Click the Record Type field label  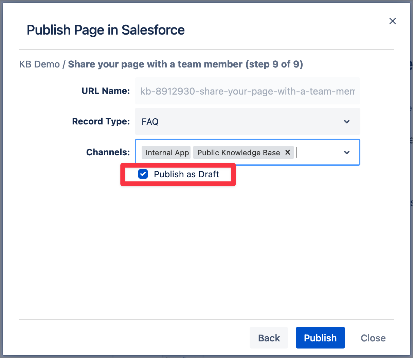pos(101,121)
